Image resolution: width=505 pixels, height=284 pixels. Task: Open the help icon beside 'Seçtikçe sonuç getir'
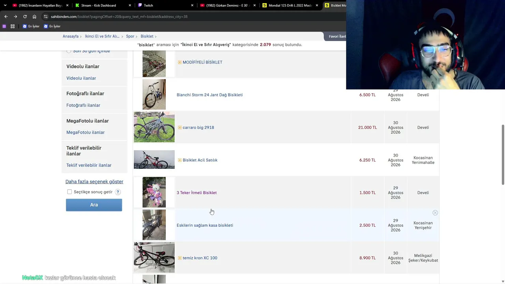point(118,192)
